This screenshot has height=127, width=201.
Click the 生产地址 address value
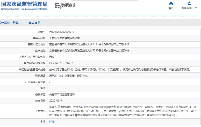89,51
